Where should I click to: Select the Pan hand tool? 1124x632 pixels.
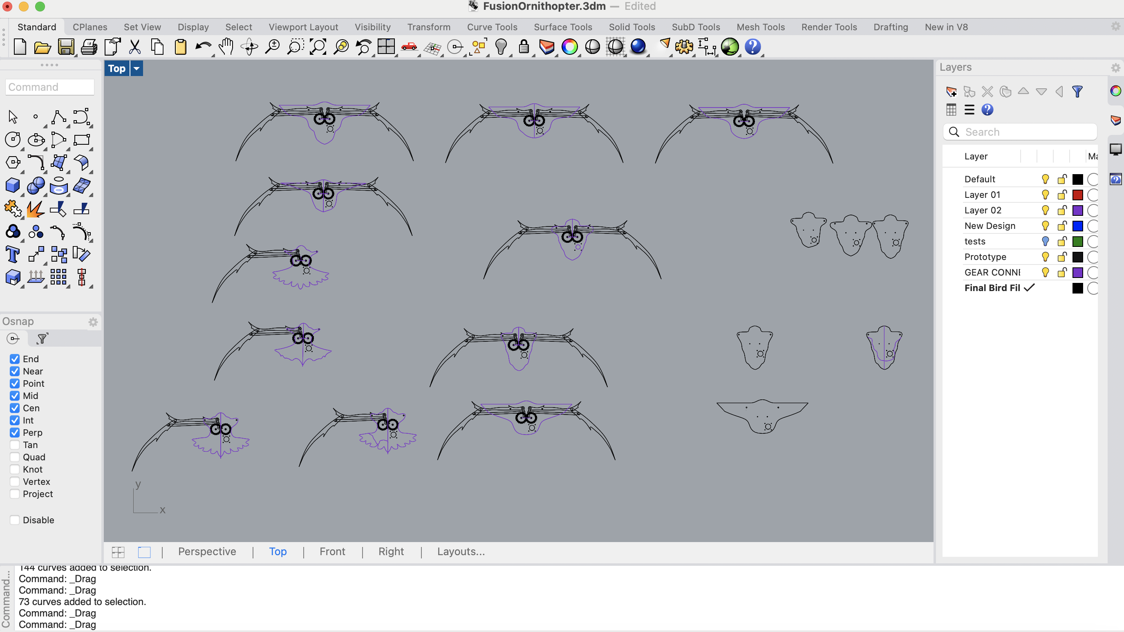point(226,47)
